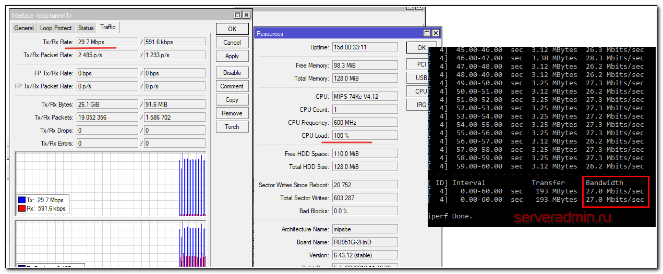Click the Total HDD Size field 128.0 MiB

pos(365,167)
